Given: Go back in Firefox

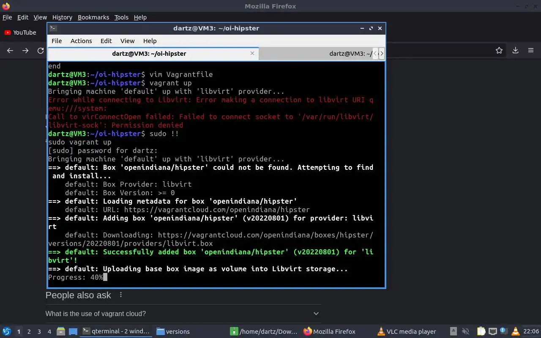Looking at the screenshot, I should pos(10,50).
